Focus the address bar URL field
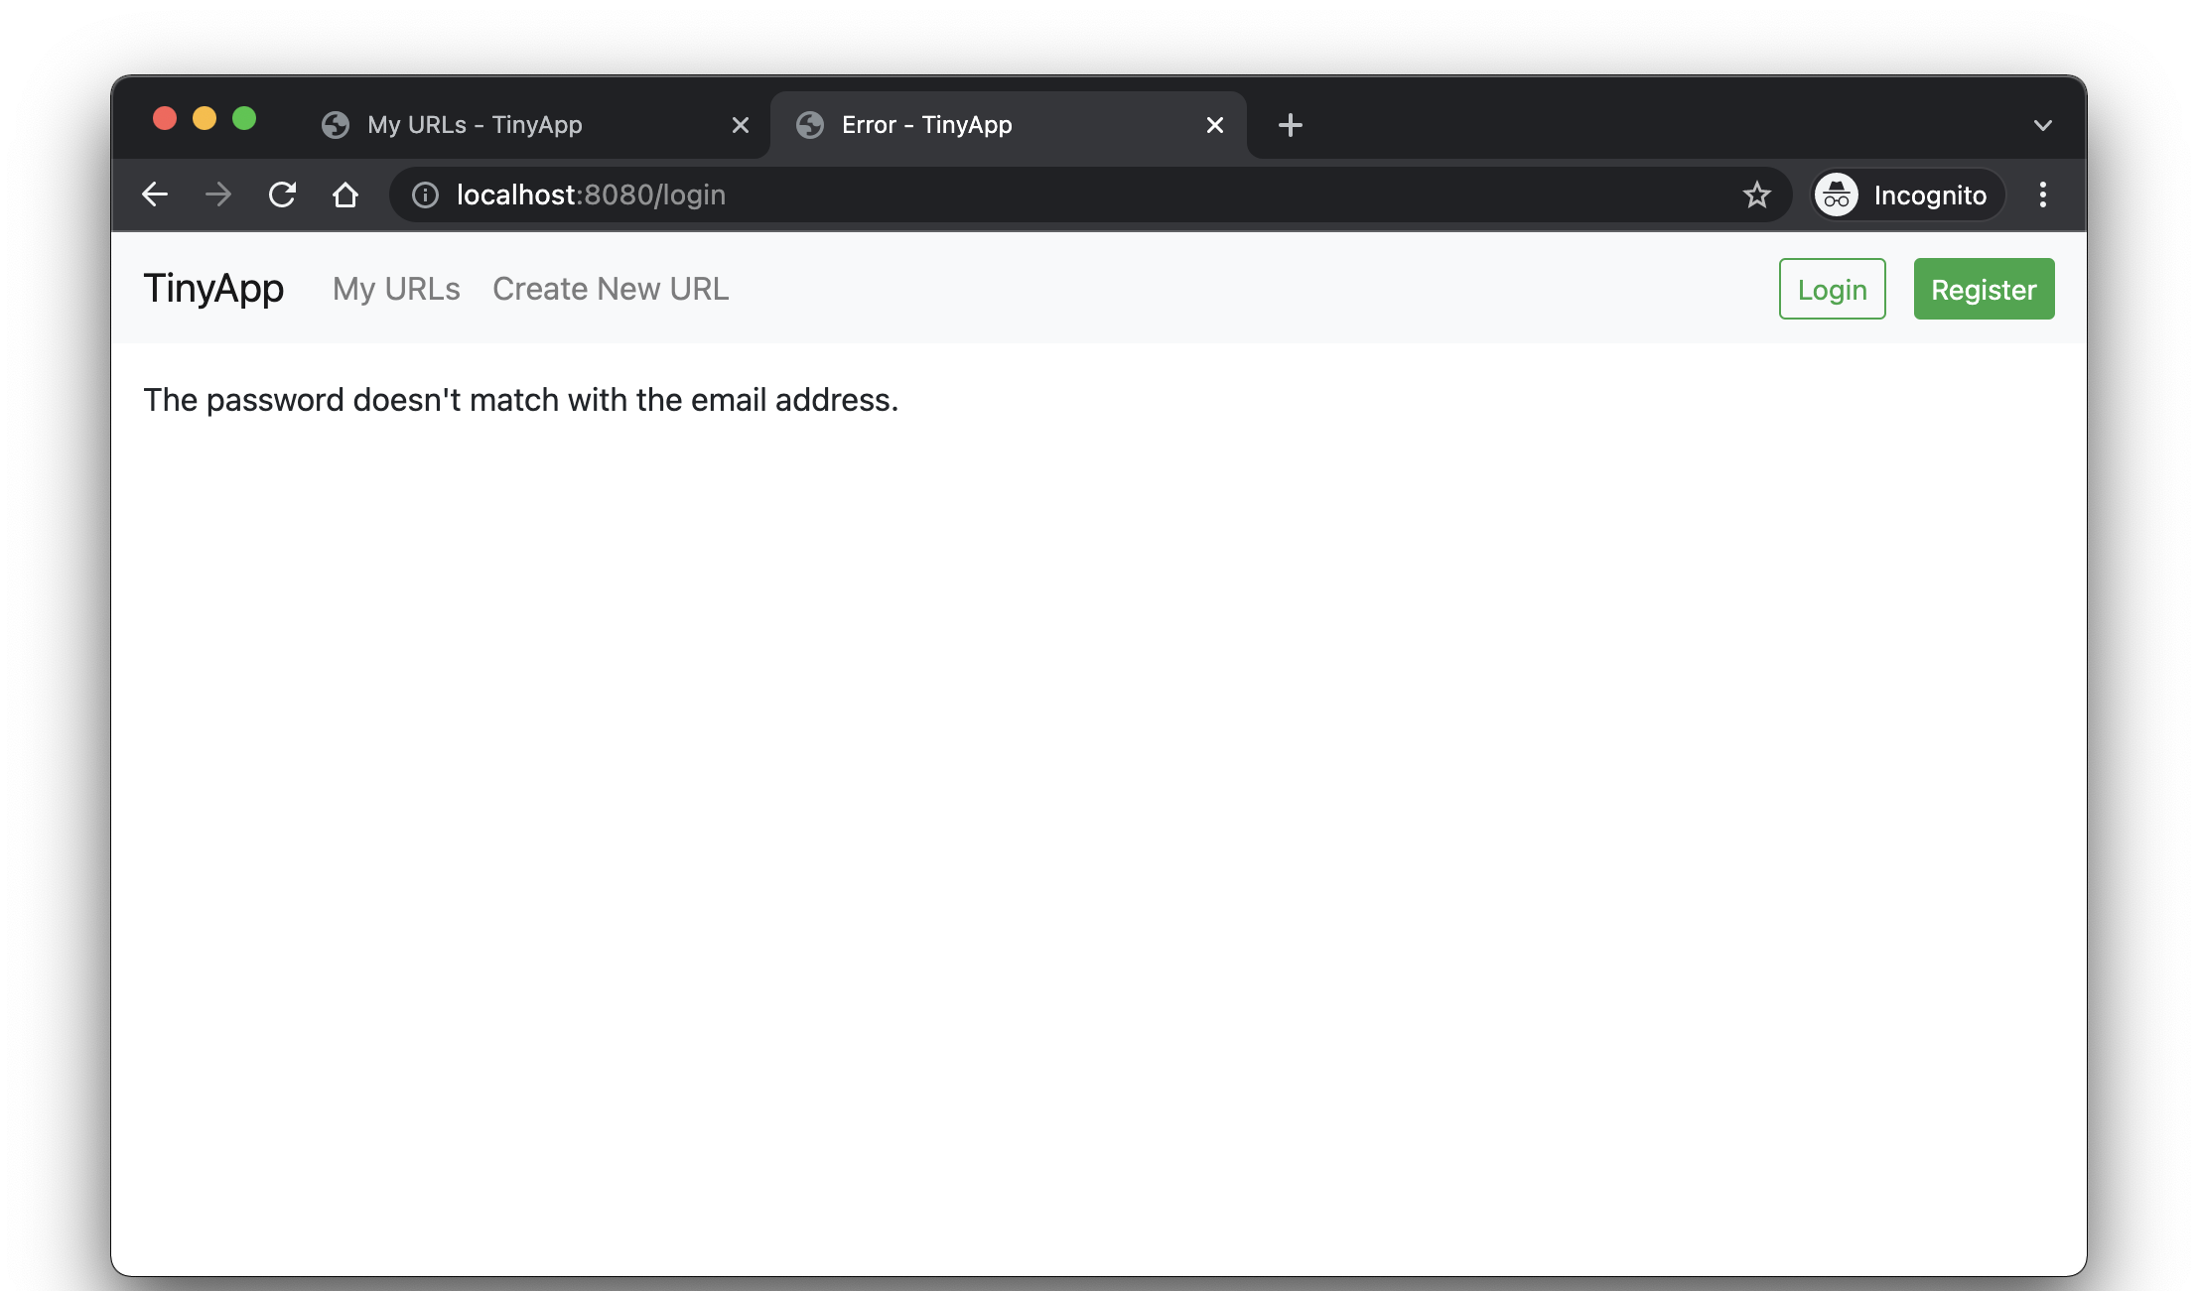Viewport: 2198px width, 1291px height. click(x=993, y=194)
